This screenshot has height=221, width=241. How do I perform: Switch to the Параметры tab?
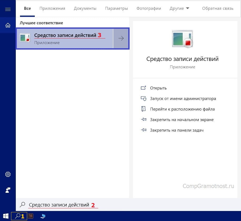point(116,8)
